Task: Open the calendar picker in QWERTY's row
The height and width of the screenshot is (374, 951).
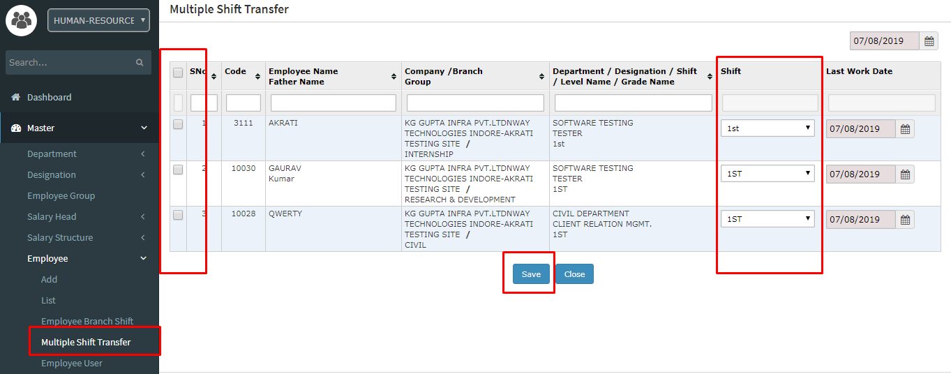Action: pyautogui.click(x=905, y=220)
